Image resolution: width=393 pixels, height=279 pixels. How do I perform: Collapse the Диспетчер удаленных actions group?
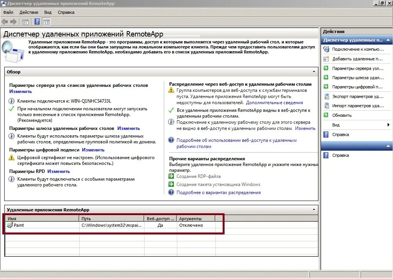388,40
